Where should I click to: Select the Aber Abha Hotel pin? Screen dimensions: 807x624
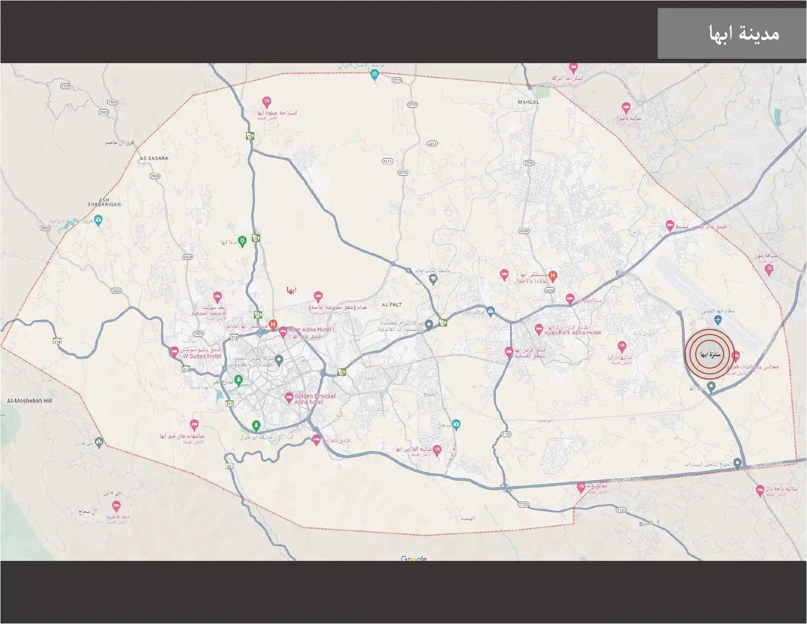283,332
